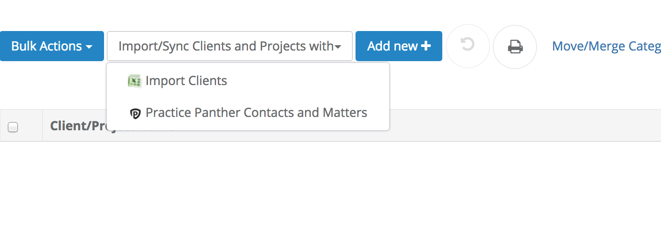Print the client list with the printer icon
The height and width of the screenshot is (241, 661).
point(515,47)
